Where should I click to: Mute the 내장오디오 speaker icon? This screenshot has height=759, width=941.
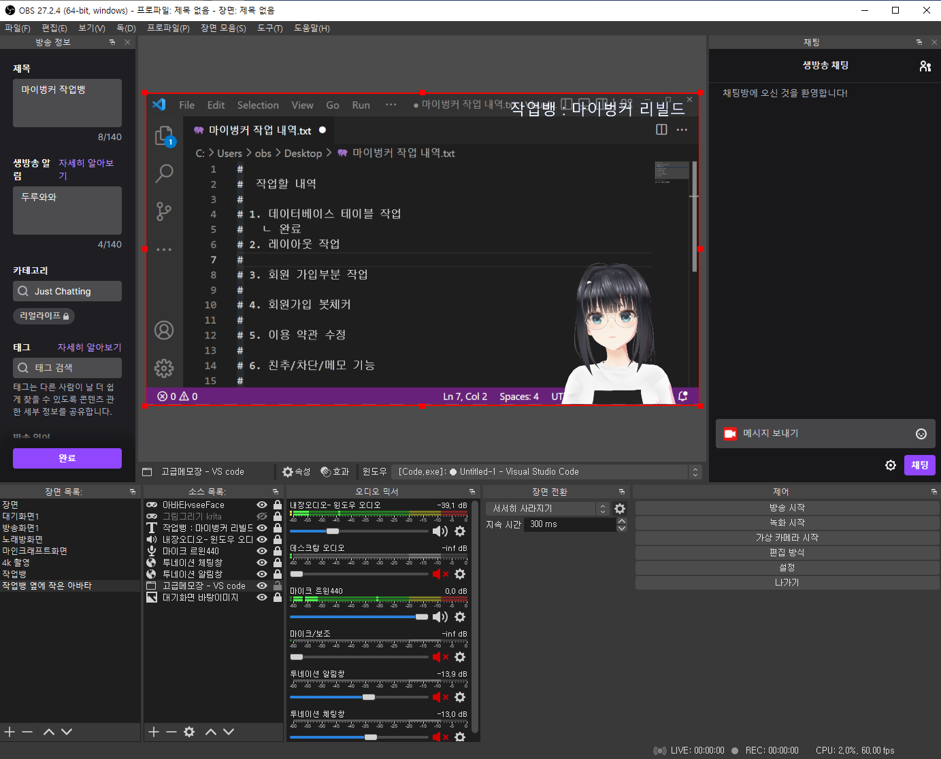(x=439, y=531)
